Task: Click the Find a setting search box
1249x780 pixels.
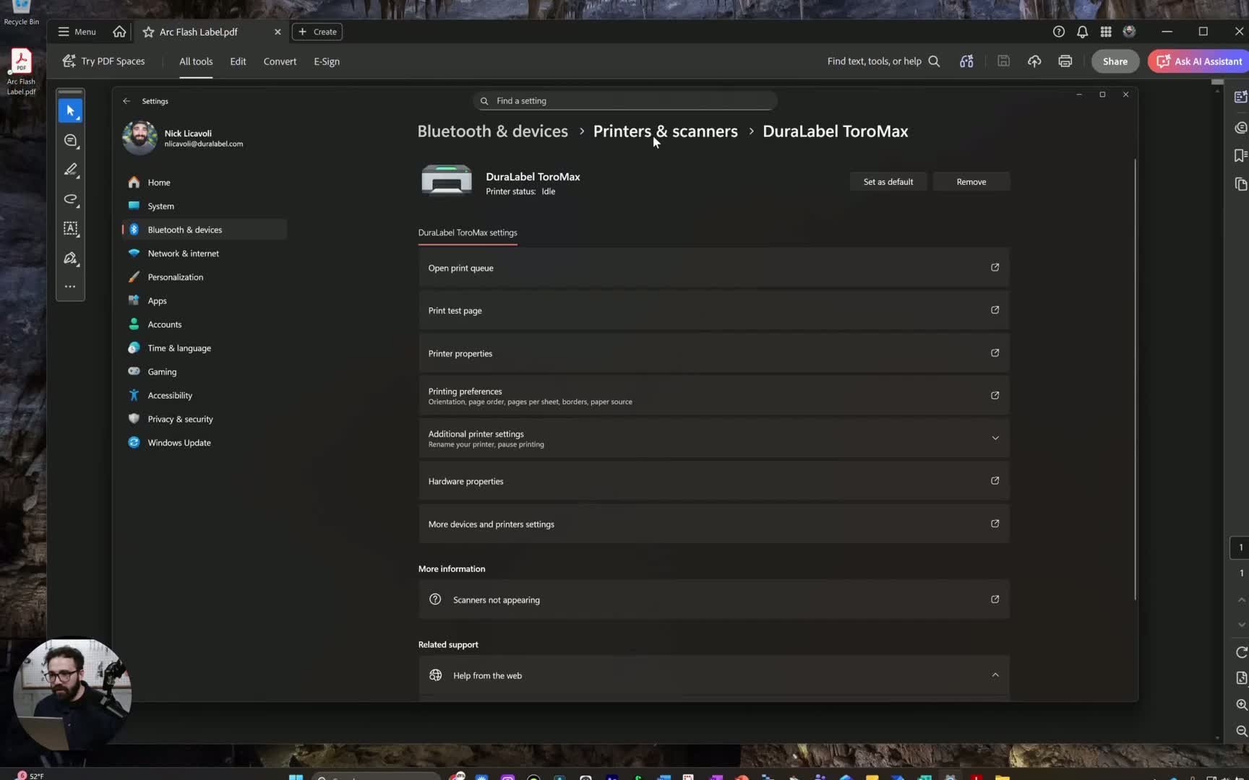Action: [625, 101]
